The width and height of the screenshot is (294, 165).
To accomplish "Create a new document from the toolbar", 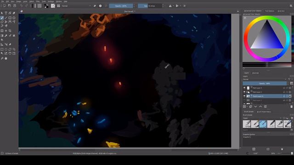I will (x=4, y=6).
